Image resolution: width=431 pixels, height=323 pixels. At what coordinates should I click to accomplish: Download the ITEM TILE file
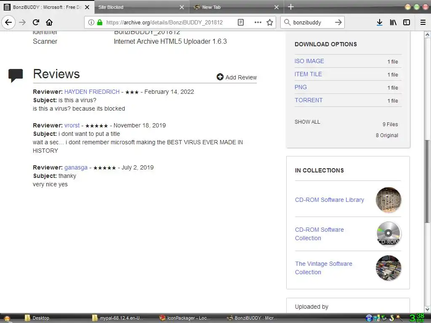pos(308,74)
